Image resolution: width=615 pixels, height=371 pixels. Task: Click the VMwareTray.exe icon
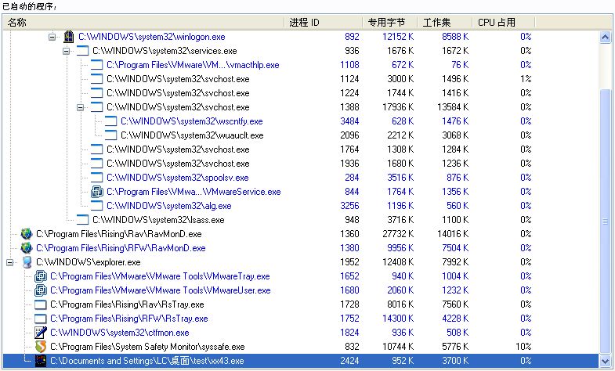tap(41, 276)
